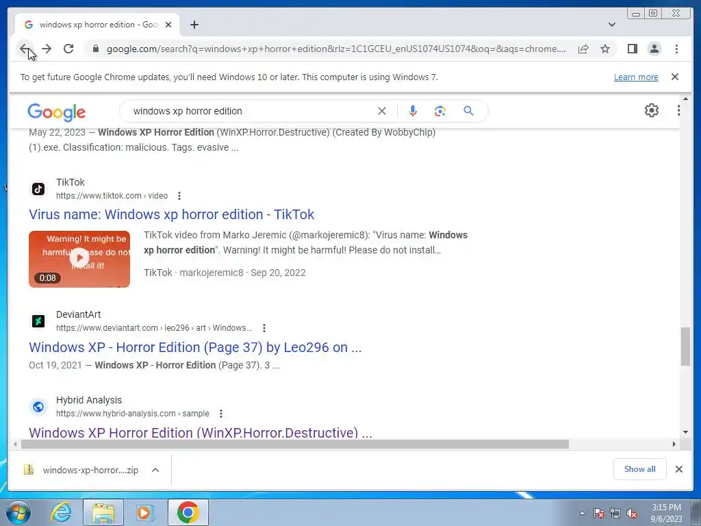This screenshot has height=526, width=701.
Task: Open a new tab with the plus button
Action: point(194,25)
